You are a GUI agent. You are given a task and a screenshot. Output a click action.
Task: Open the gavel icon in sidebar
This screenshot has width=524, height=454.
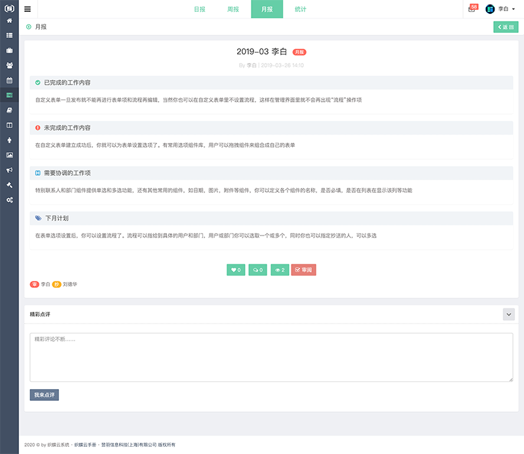click(x=9, y=184)
